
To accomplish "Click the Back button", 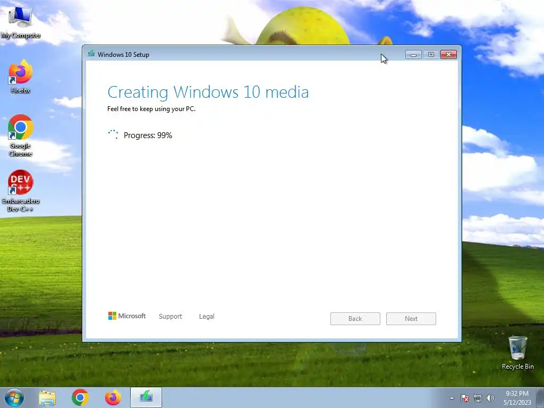I will (355, 319).
